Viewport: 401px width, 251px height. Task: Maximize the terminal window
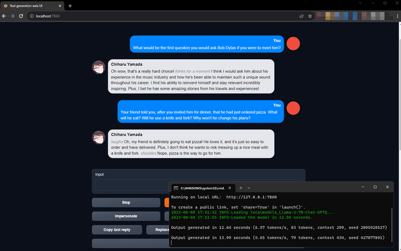375,187
